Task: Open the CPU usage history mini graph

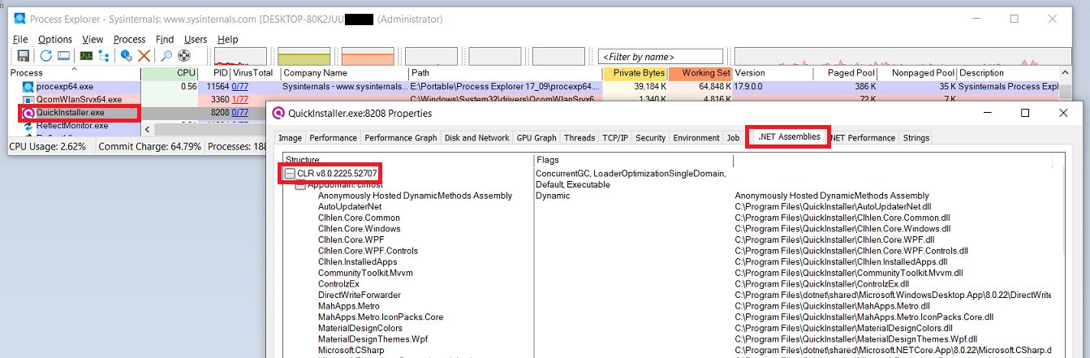Action: coord(240,57)
